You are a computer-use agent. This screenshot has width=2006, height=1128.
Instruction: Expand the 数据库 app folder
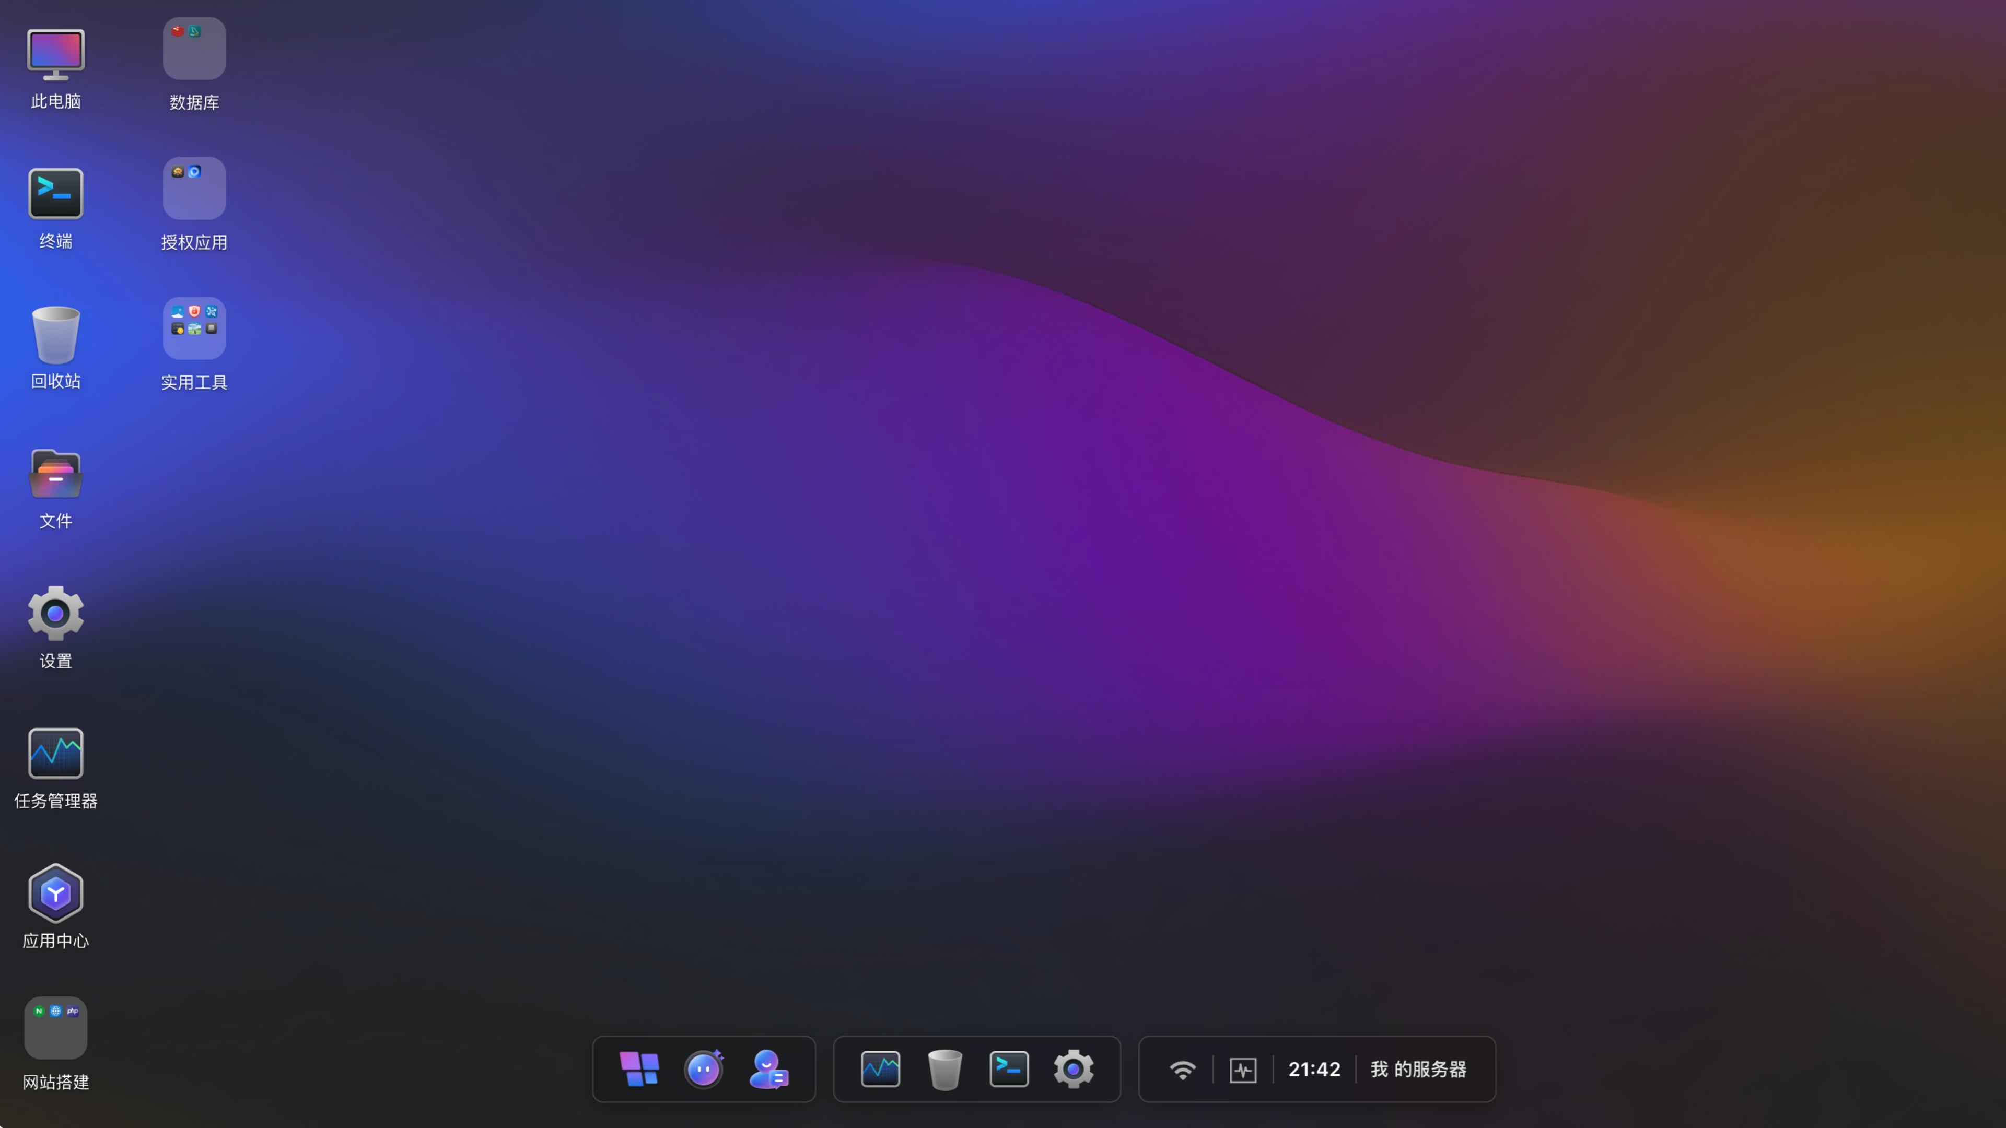pyautogui.click(x=194, y=48)
